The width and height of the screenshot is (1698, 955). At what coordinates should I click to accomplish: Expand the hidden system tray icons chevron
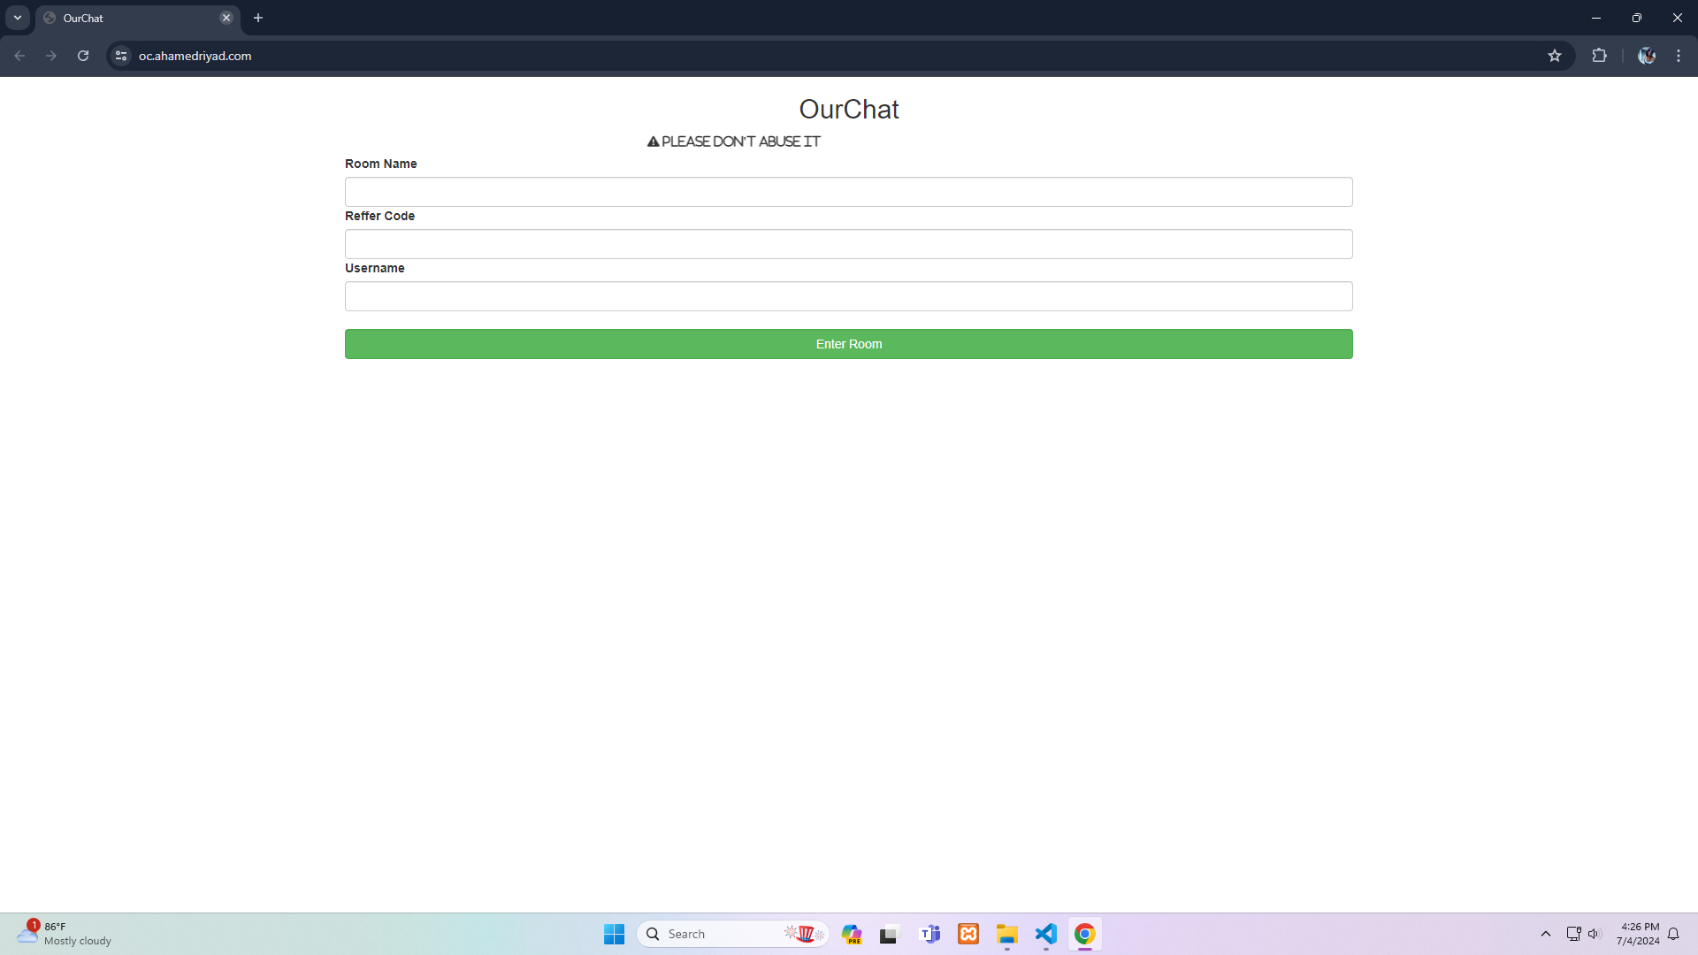point(1546,934)
